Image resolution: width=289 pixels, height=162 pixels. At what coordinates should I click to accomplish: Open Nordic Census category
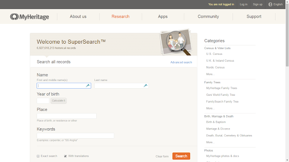coord(215,67)
